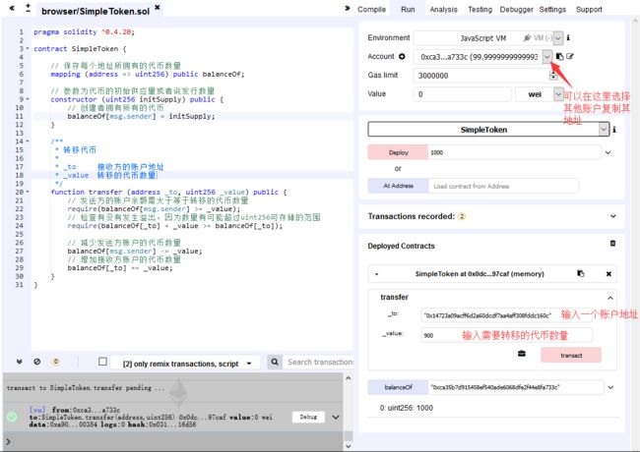This screenshot has height=452, width=640.
Task: Copy transfer call data with clipboard icon
Action: coord(522,354)
